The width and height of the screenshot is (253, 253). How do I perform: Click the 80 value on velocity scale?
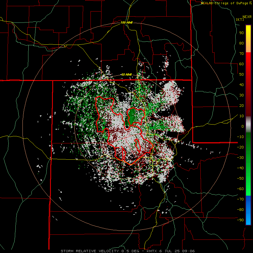241,43
